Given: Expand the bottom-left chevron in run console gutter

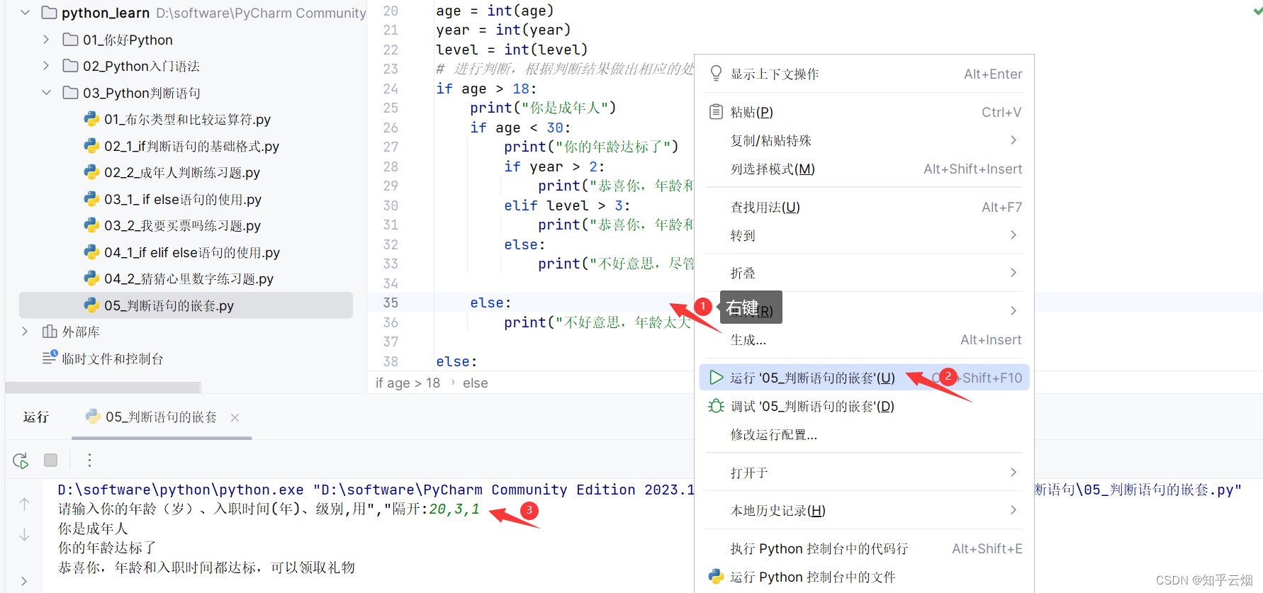Looking at the screenshot, I should click(24, 581).
